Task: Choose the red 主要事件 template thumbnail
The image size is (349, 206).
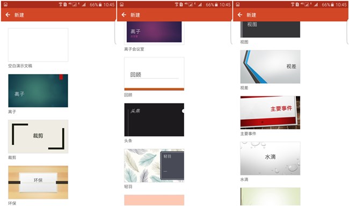Action: click(x=270, y=113)
